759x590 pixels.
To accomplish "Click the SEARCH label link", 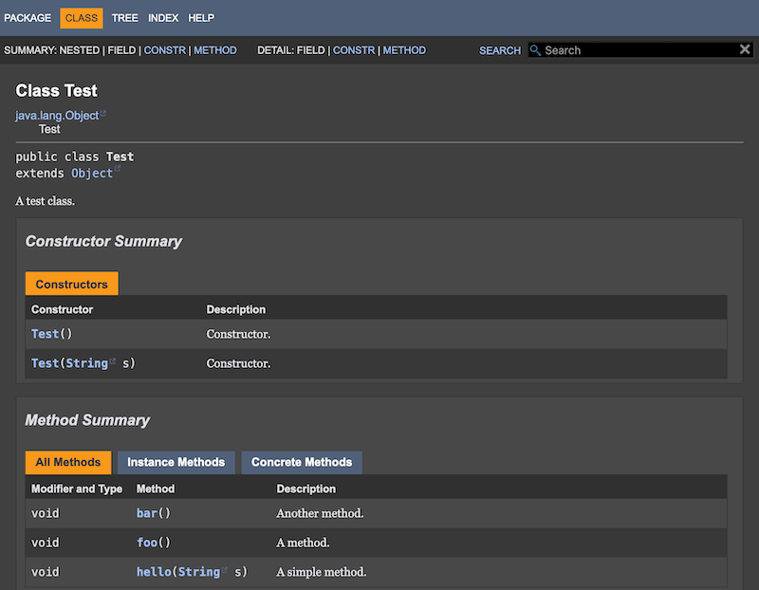I will 500,50.
